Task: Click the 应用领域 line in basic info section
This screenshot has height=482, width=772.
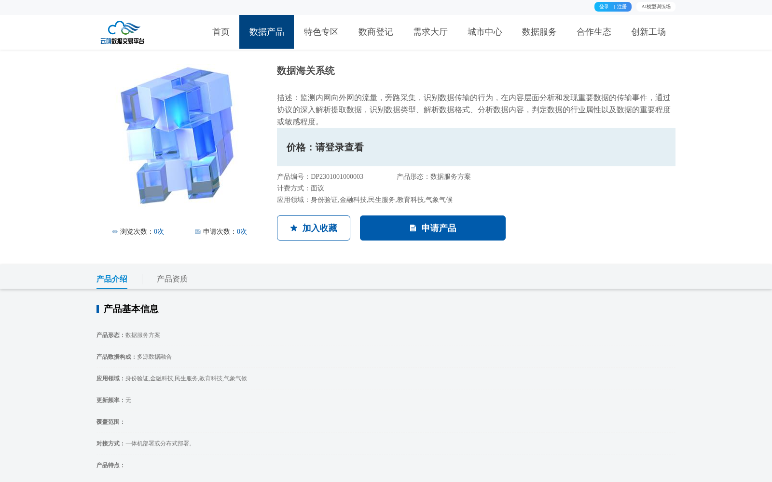Action: point(172,378)
